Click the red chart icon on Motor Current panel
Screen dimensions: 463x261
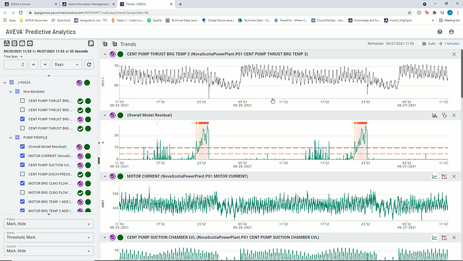tap(444, 176)
